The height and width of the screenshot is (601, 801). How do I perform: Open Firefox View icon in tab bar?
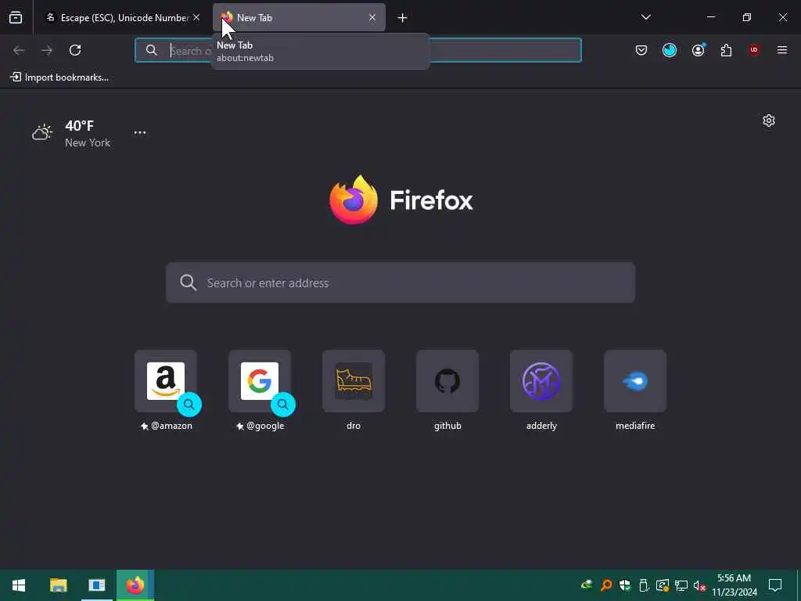(x=16, y=17)
